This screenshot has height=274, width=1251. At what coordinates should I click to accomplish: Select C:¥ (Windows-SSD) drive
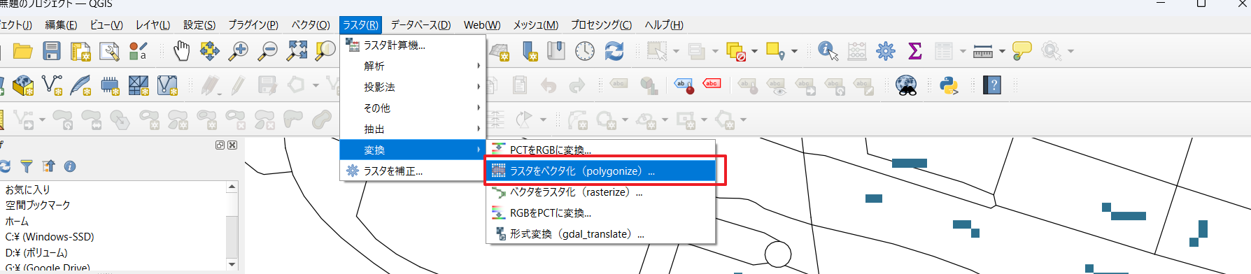pos(50,236)
